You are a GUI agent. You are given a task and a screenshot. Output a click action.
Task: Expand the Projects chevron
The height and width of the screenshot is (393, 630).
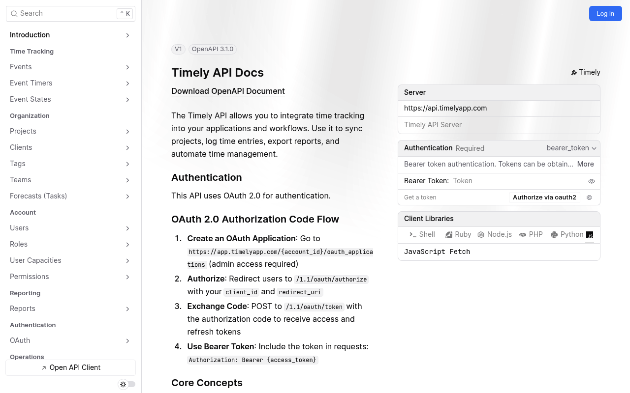pyautogui.click(x=127, y=132)
